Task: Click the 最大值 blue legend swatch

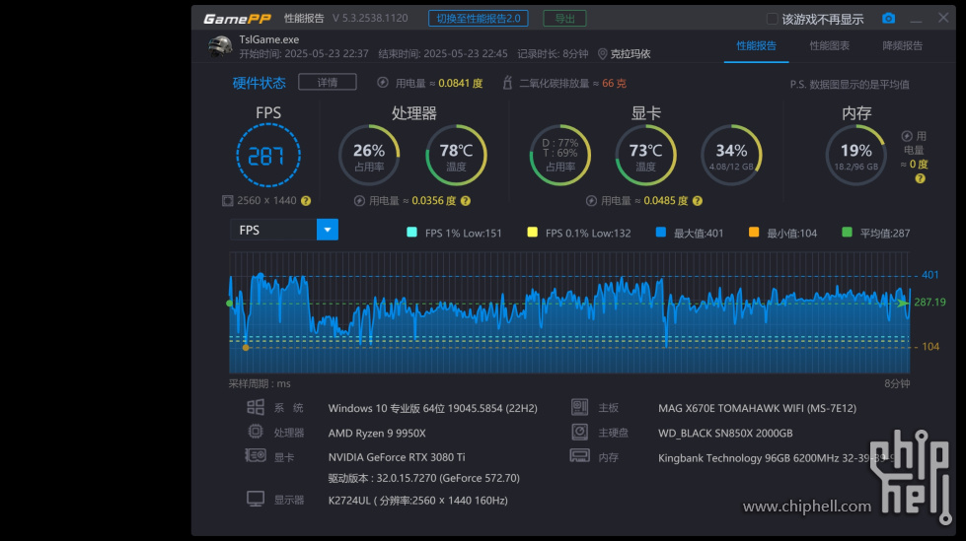Action: click(660, 232)
